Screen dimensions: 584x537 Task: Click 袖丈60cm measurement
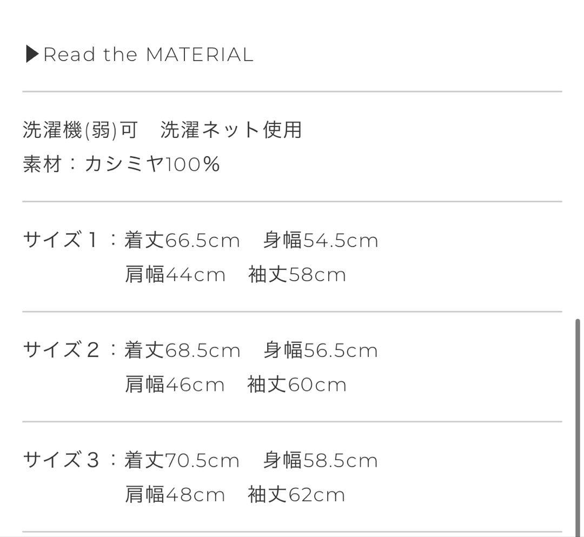click(x=297, y=384)
